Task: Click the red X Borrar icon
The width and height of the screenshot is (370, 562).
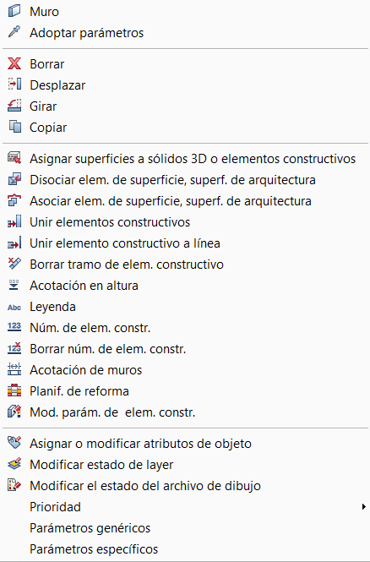Action: click(14, 63)
